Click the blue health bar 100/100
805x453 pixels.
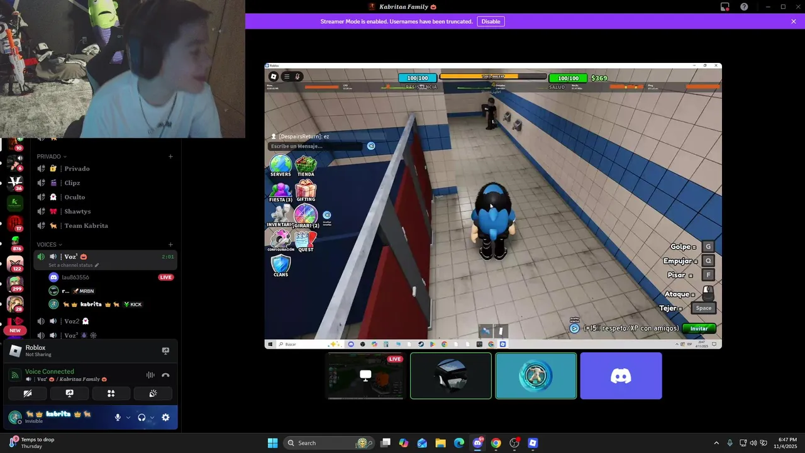418,78
